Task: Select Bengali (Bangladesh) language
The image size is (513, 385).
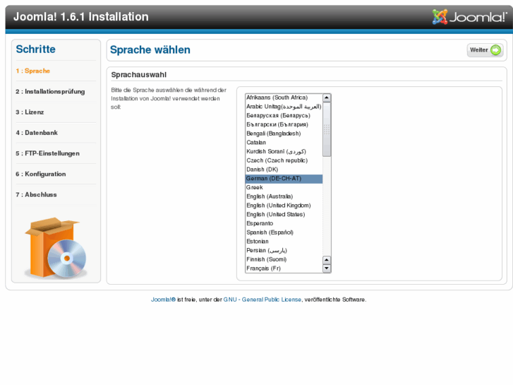Action: tap(284, 134)
